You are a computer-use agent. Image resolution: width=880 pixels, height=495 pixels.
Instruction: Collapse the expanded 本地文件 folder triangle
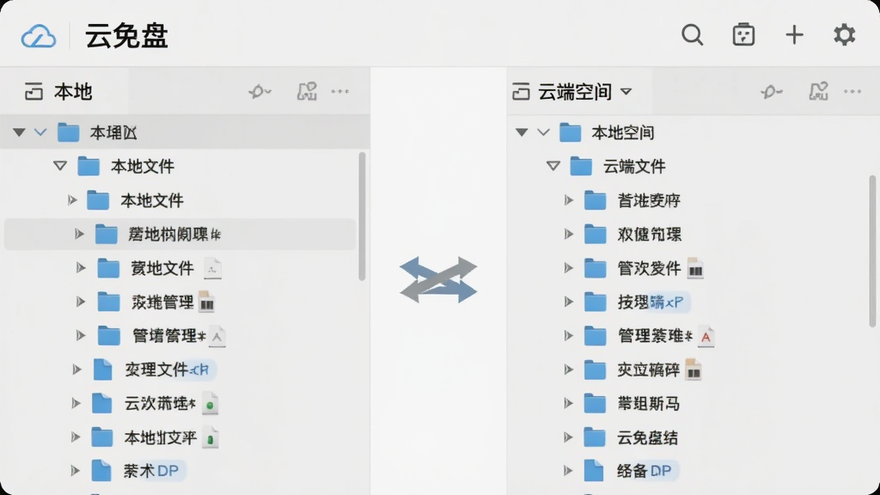point(61,166)
